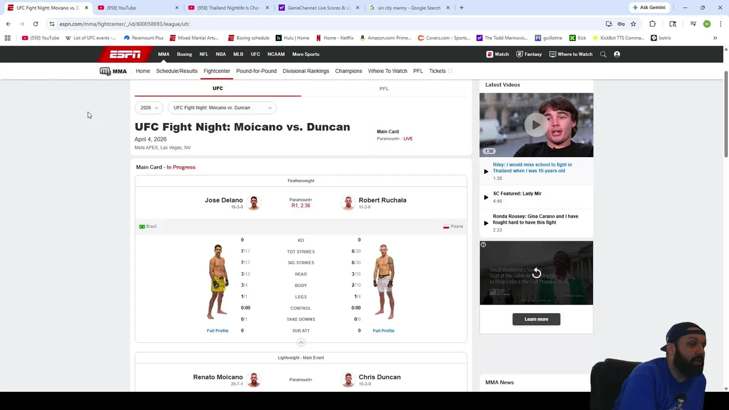
Task: Open the Chrome three-dot menu
Action: (720, 24)
